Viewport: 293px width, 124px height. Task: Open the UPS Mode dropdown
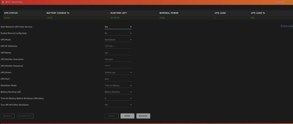coord(118,40)
